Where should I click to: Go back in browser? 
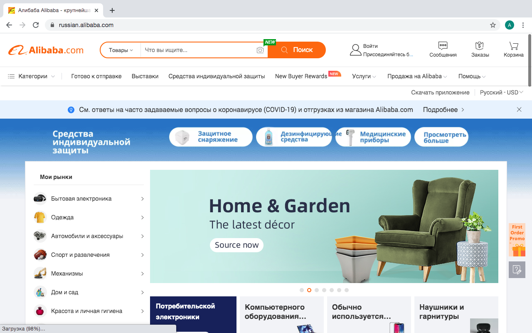(9, 25)
